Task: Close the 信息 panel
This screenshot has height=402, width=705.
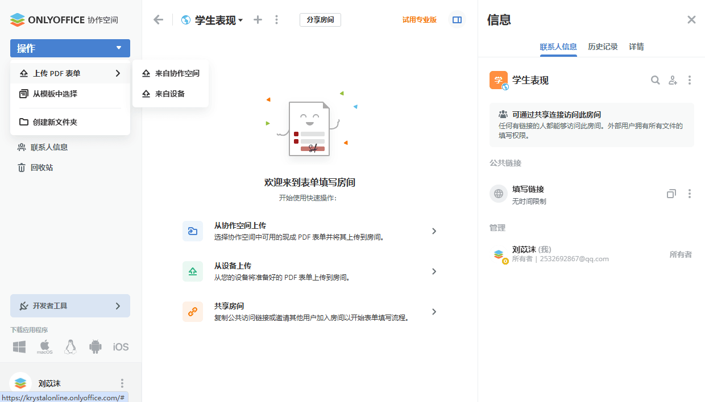Action: click(691, 20)
